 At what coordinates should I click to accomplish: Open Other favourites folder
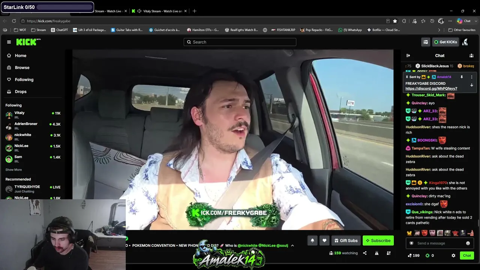coord(462,30)
